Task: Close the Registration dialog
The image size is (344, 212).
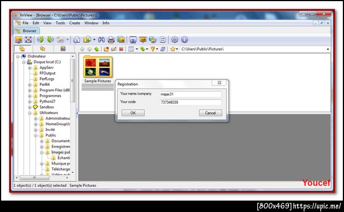Action: point(219,83)
